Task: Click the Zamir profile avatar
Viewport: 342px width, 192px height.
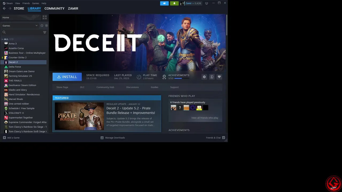Action: 182,3
